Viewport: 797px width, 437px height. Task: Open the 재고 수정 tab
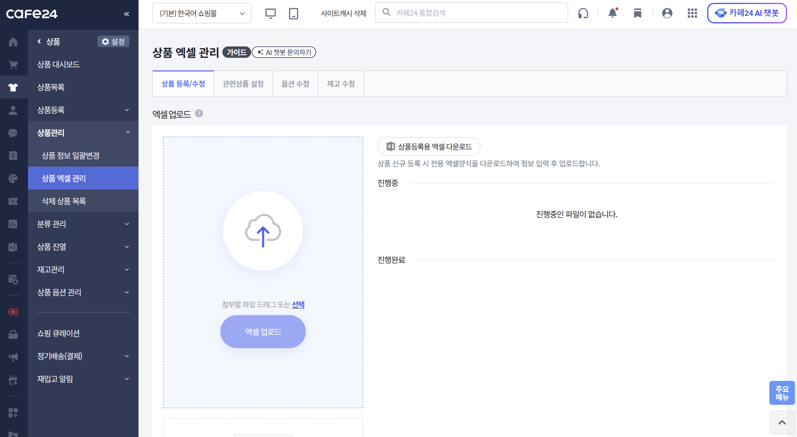pos(341,84)
